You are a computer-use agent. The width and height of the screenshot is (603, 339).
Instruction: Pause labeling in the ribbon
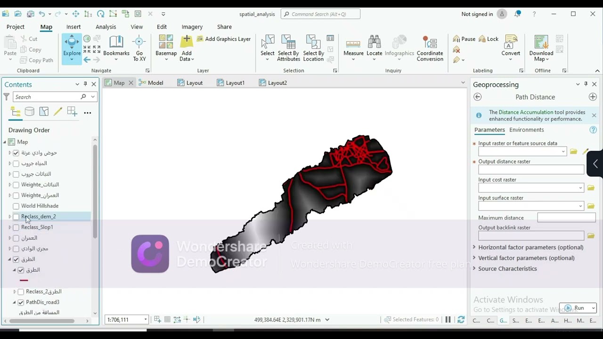(464, 39)
